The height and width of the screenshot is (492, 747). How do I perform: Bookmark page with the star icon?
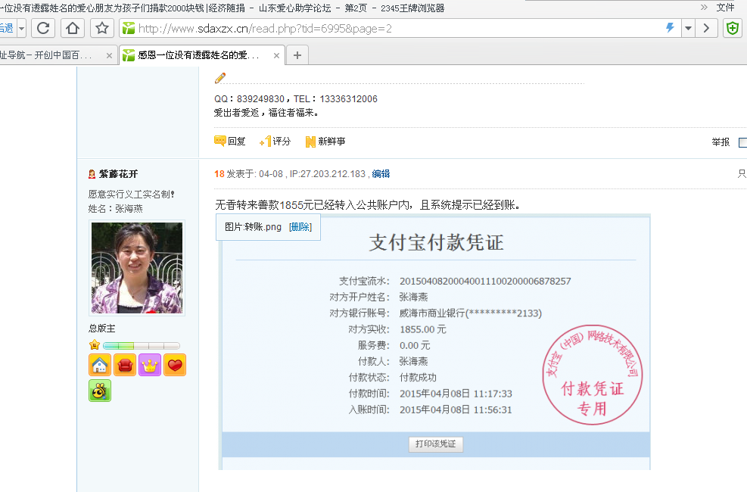point(101,29)
